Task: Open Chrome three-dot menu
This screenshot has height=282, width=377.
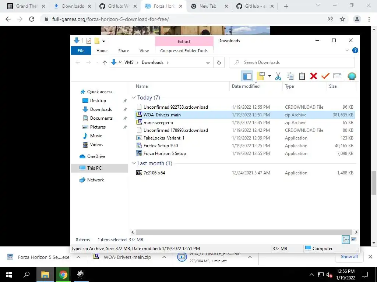Action: [x=369, y=19]
